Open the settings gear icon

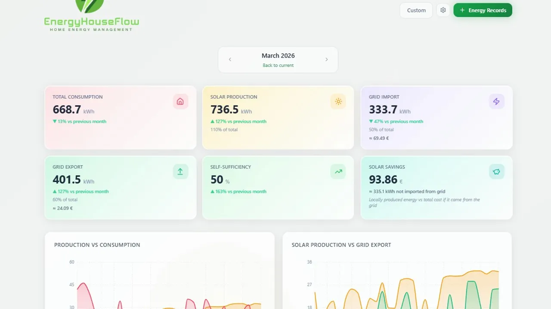click(443, 10)
